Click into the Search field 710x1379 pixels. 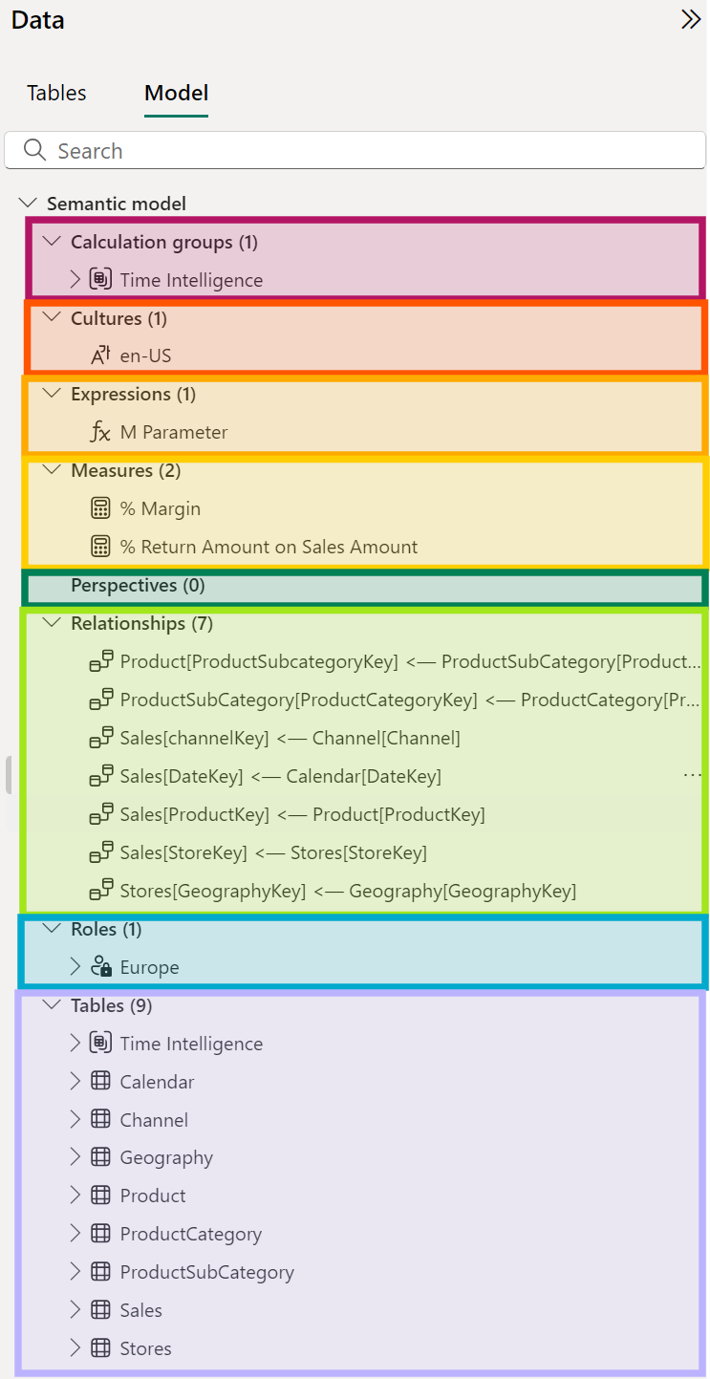(x=355, y=151)
